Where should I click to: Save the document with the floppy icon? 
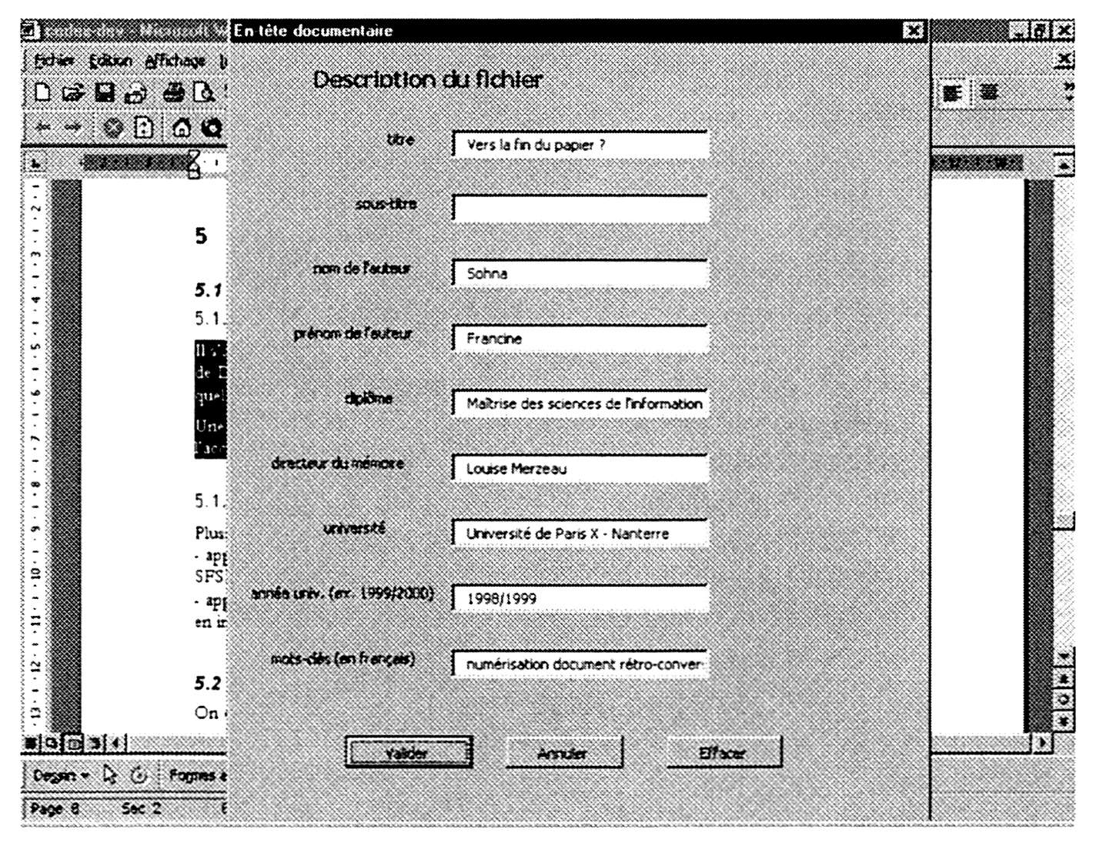[104, 93]
